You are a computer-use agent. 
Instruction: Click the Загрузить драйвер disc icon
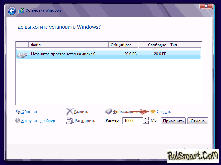coord(17,121)
